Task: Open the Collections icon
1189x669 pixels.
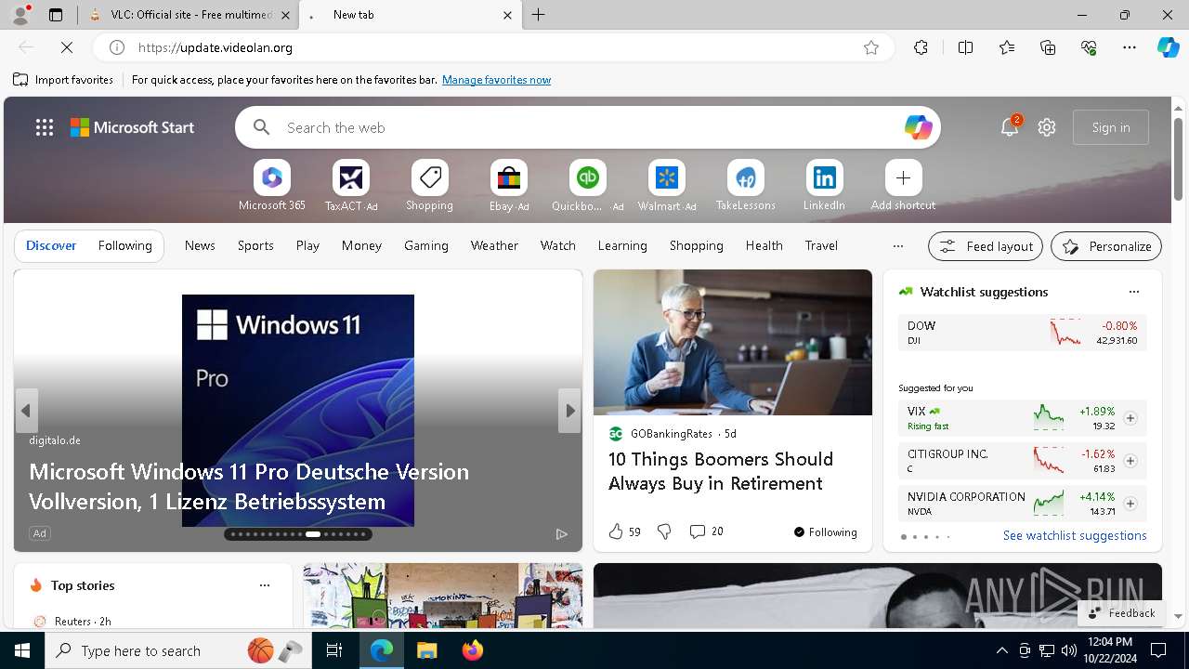Action: pyautogui.click(x=1048, y=47)
